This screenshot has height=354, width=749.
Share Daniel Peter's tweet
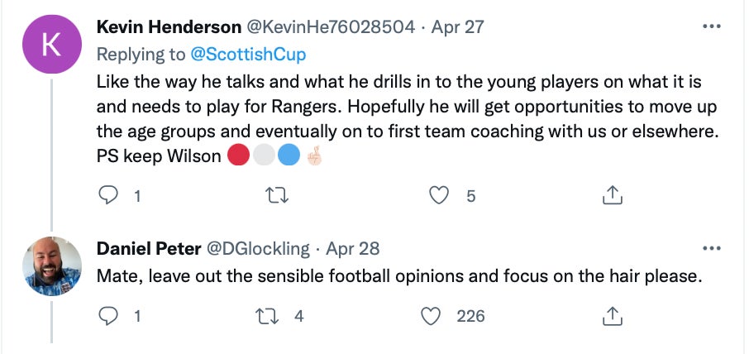(x=611, y=315)
